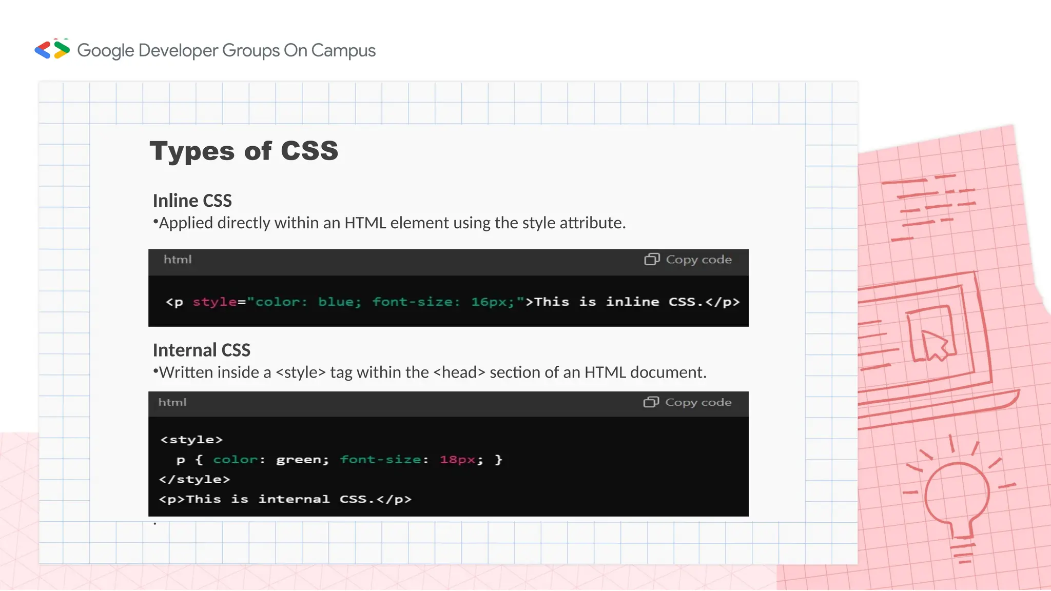The height and width of the screenshot is (591, 1051).
Task: Click the bullet describing the style attribute
Action: [x=390, y=223]
